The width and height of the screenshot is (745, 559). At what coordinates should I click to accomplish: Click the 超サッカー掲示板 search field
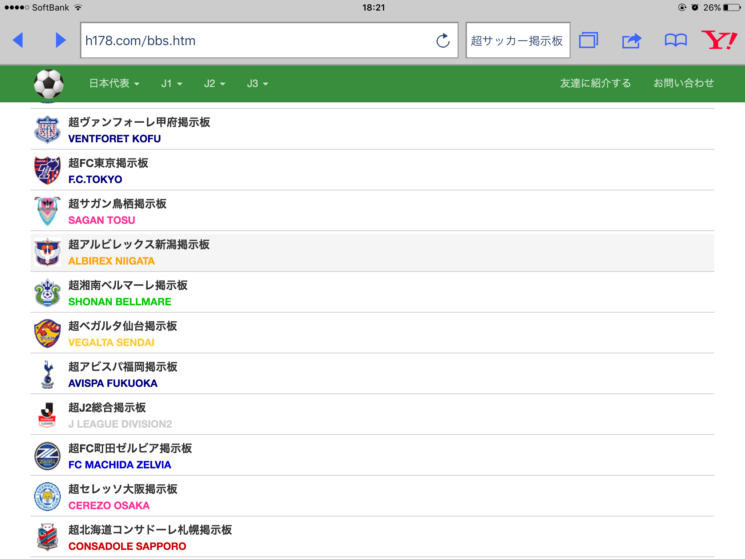[517, 40]
